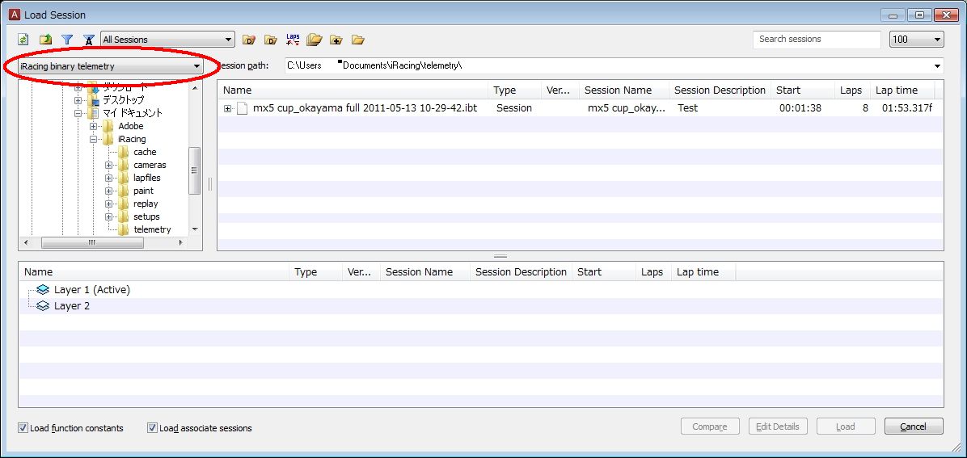
Task: Click the folder up-level icon
Action: pyautogui.click(x=45, y=40)
